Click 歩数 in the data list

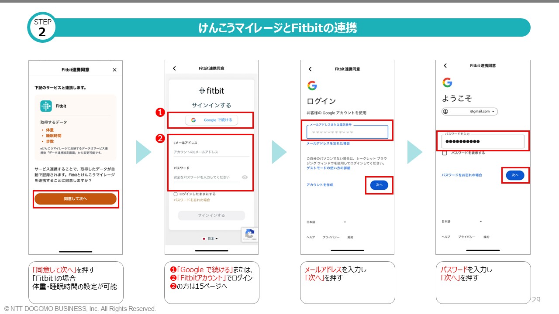point(49,141)
